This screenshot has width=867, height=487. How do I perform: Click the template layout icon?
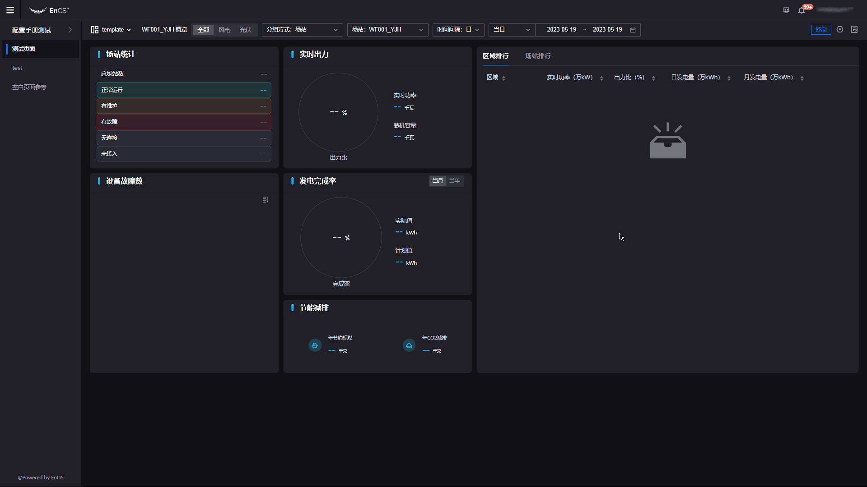(95, 30)
